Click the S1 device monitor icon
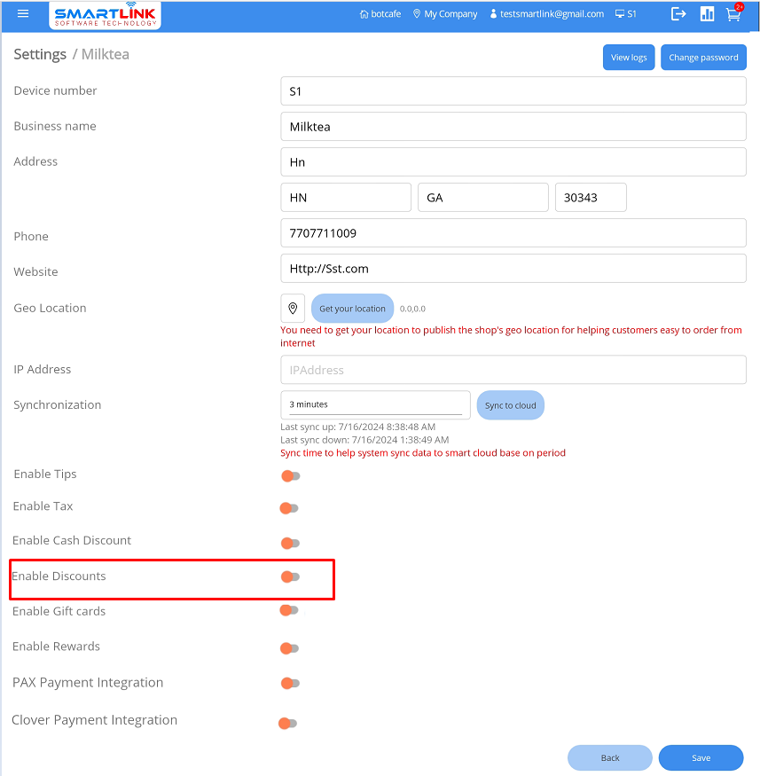This screenshot has height=776, width=760. 619,14
